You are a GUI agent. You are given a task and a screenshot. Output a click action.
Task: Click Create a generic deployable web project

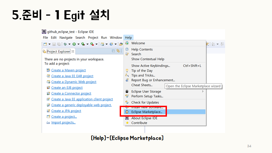[81, 105]
